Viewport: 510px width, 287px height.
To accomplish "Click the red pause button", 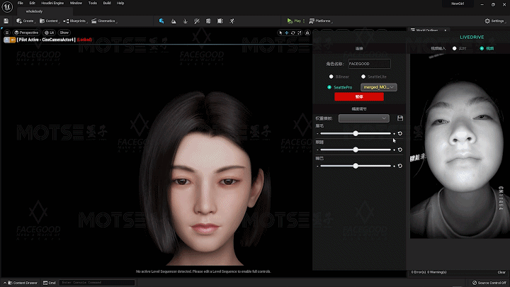I will click(x=358, y=96).
